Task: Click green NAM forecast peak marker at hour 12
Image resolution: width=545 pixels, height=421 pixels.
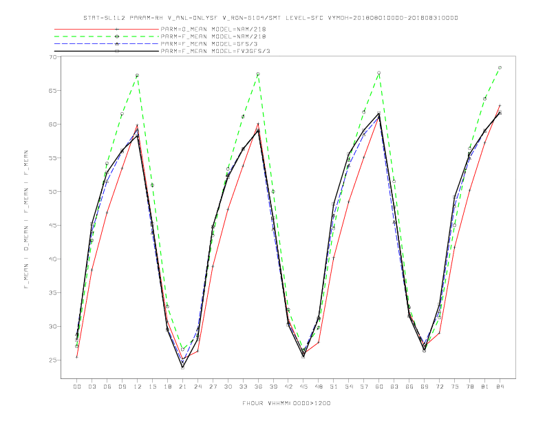Action: pos(138,76)
